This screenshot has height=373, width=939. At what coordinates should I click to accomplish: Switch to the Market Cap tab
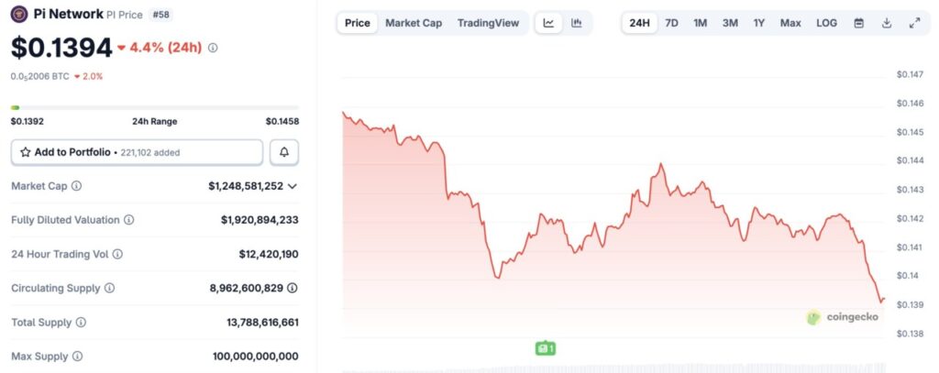coord(413,23)
